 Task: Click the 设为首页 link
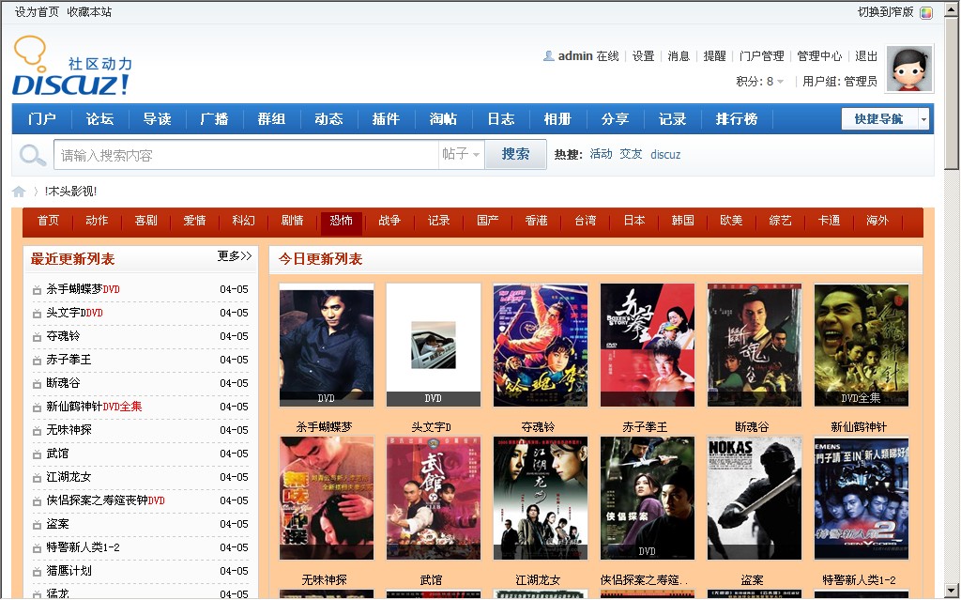(37, 12)
